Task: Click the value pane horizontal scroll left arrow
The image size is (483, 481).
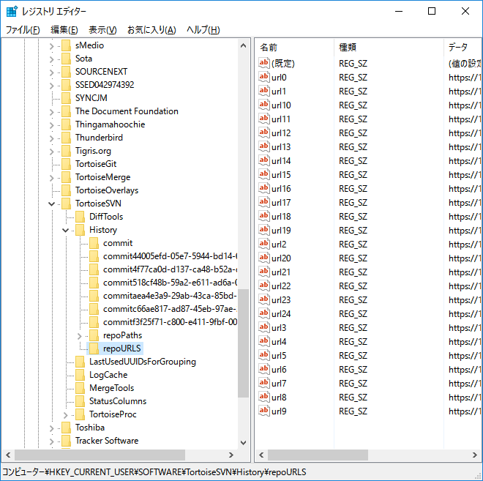Action: point(261,455)
